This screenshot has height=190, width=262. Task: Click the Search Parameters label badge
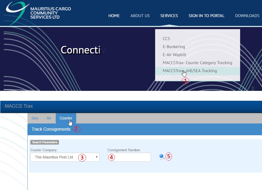coord(45,142)
